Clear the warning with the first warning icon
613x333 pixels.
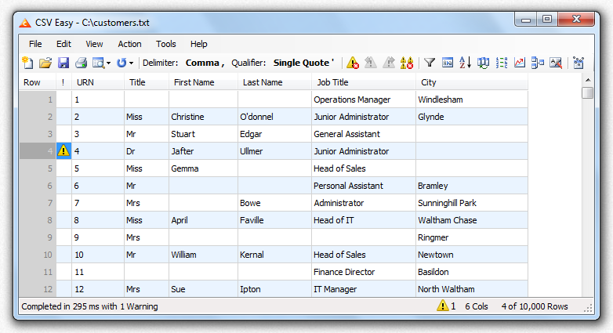[353, 63]
